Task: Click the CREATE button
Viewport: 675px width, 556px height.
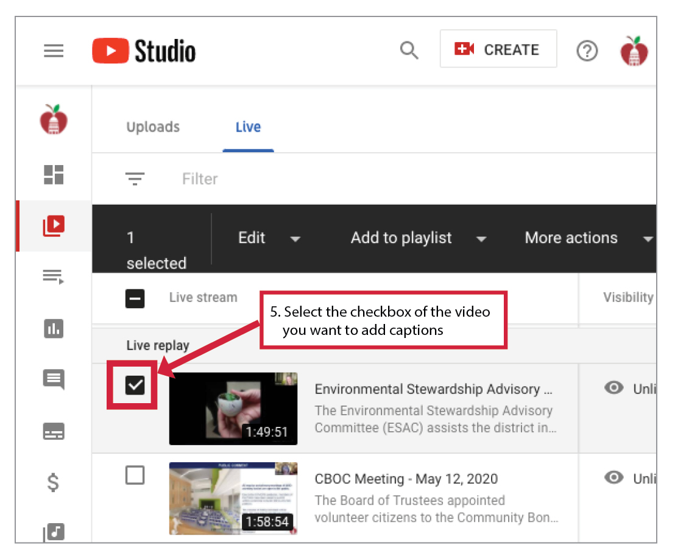Action: click(498, 49)
